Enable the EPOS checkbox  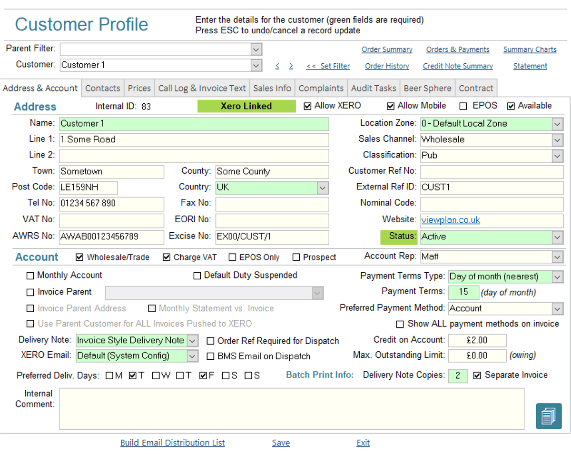463,106
